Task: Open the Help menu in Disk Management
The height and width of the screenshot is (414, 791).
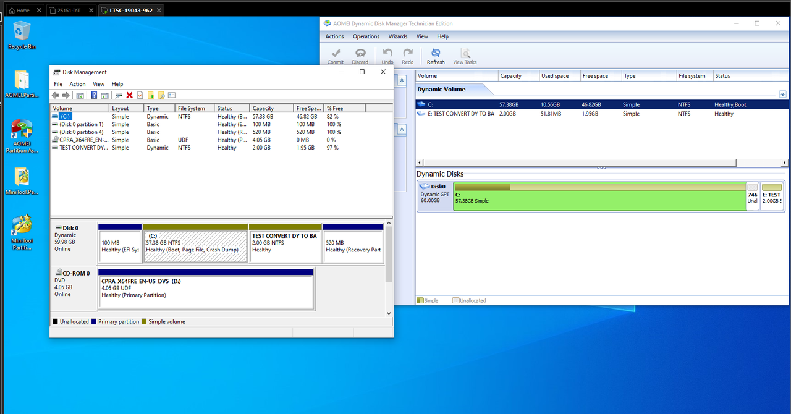Action: (117, 84)
